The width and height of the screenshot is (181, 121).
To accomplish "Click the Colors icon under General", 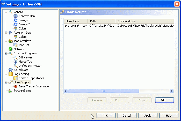I will 16,28.
